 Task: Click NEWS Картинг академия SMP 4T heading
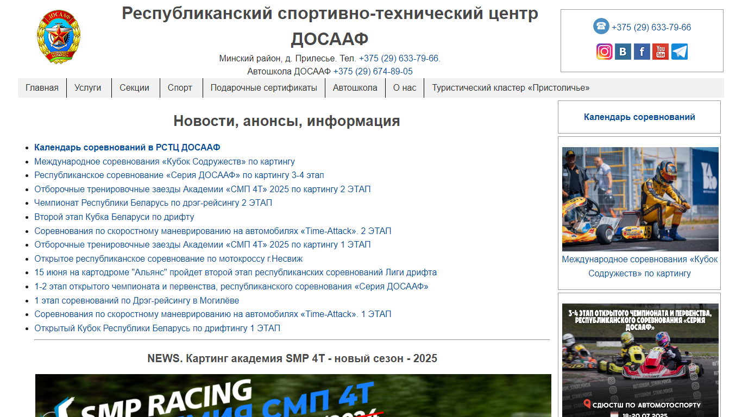point(292,358)
